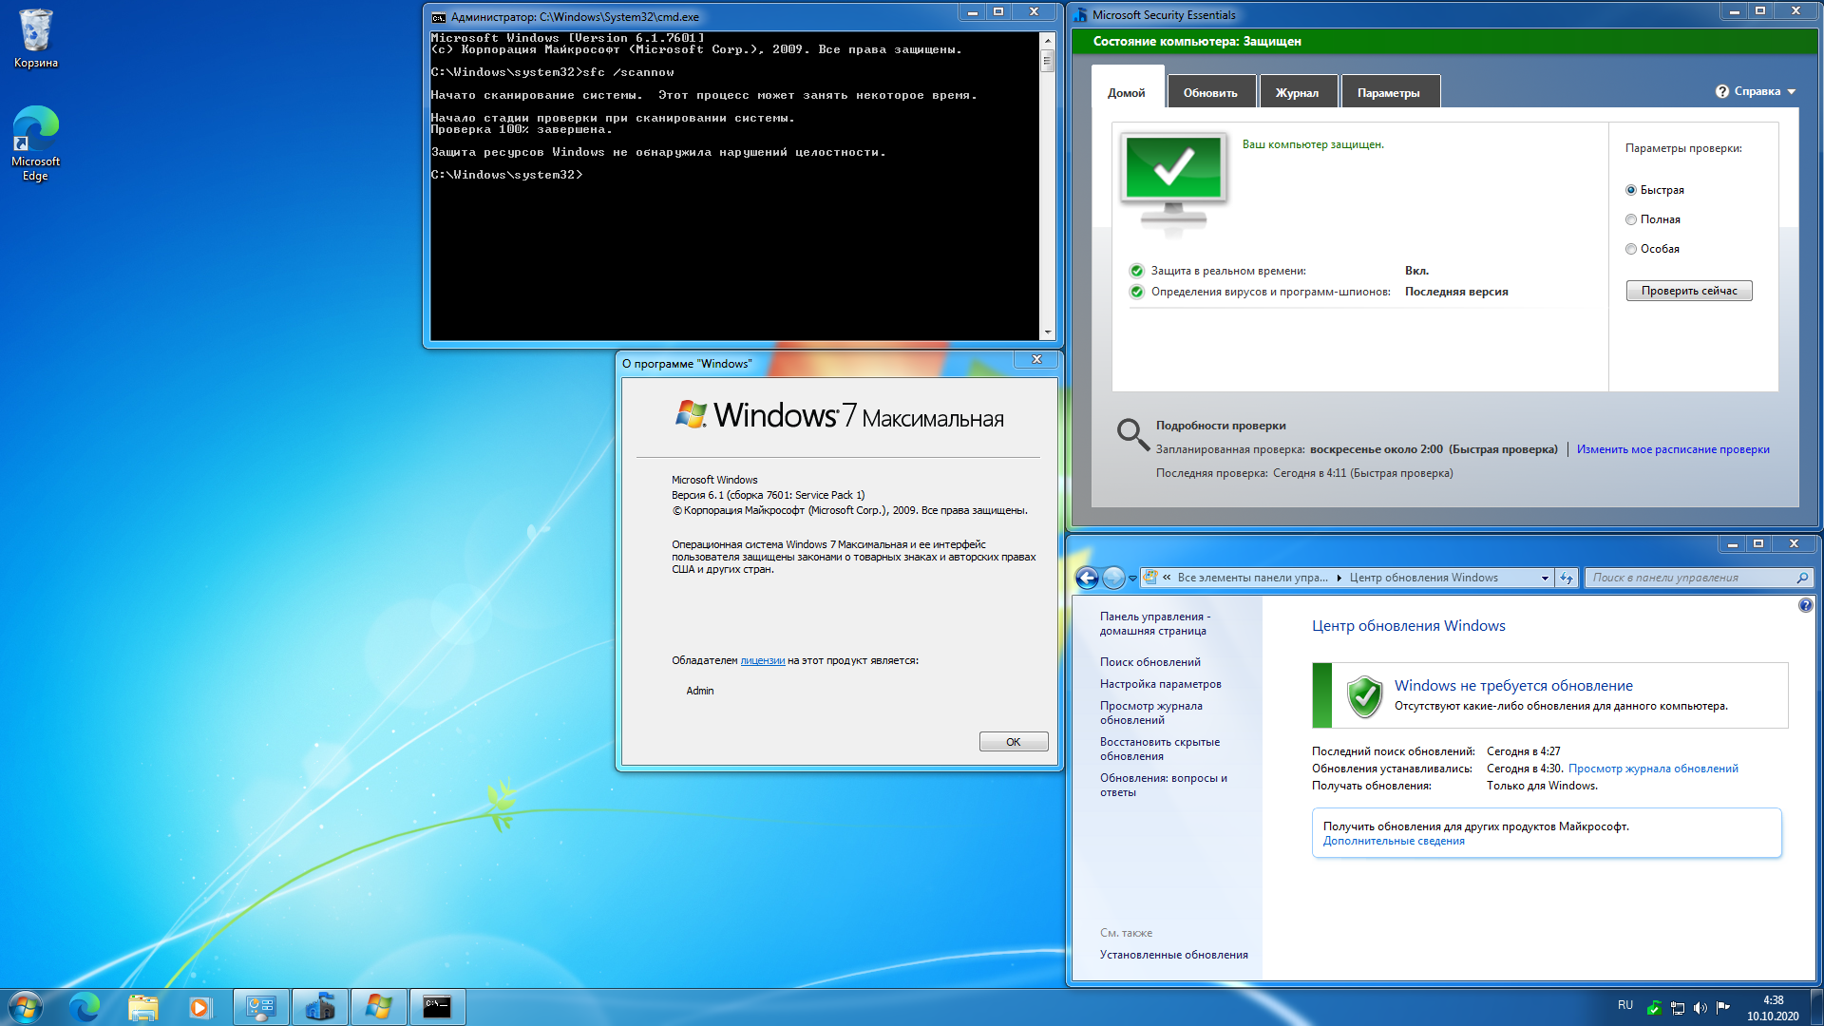Open the лицензии license link
1824x1026 pixels.
point(762,660)
